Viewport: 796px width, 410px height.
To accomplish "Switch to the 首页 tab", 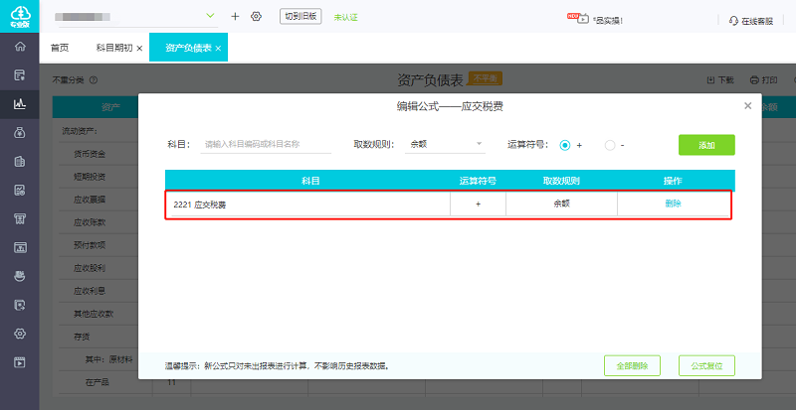I will 60,48.
